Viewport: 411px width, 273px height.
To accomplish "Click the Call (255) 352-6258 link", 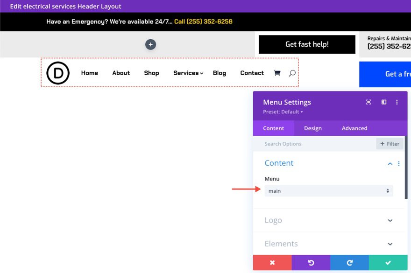I will coord(203,21).
